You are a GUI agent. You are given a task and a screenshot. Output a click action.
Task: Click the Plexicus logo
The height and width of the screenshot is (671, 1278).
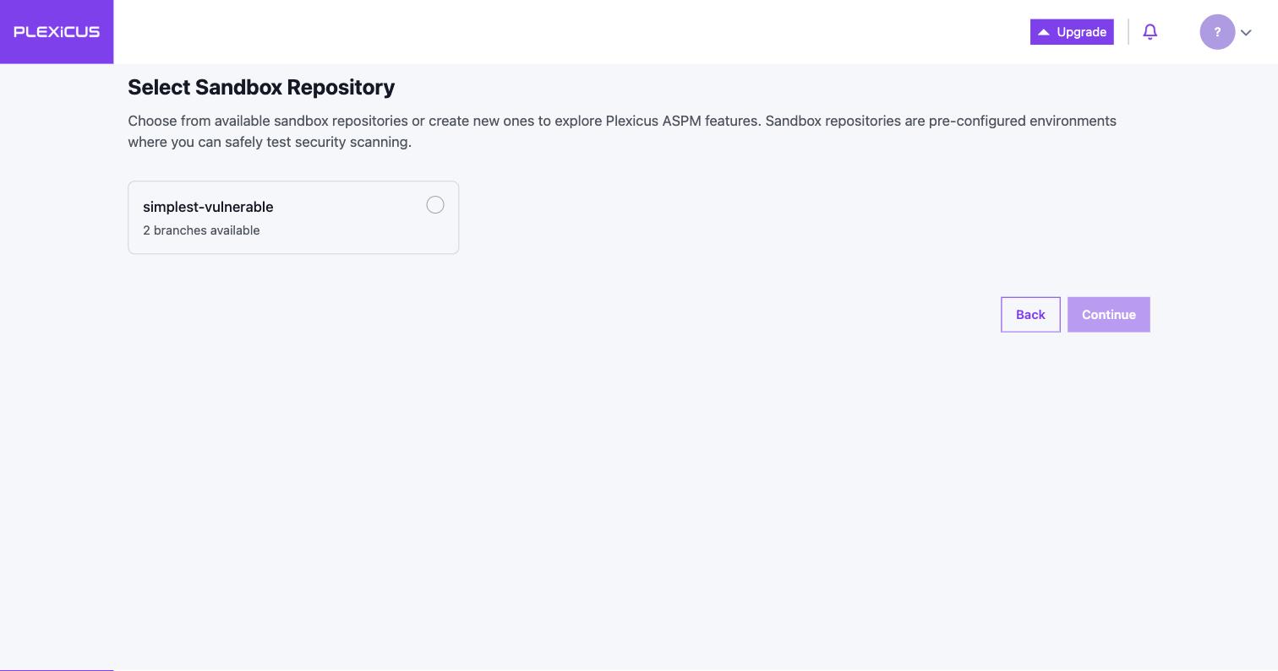pyautogui.click(x=57, y=32)
